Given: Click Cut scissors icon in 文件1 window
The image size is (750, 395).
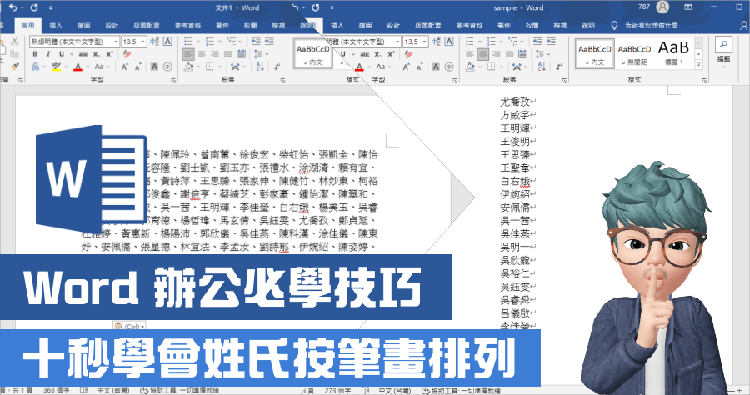Looking at the screenshot, I should pos(14,42).
